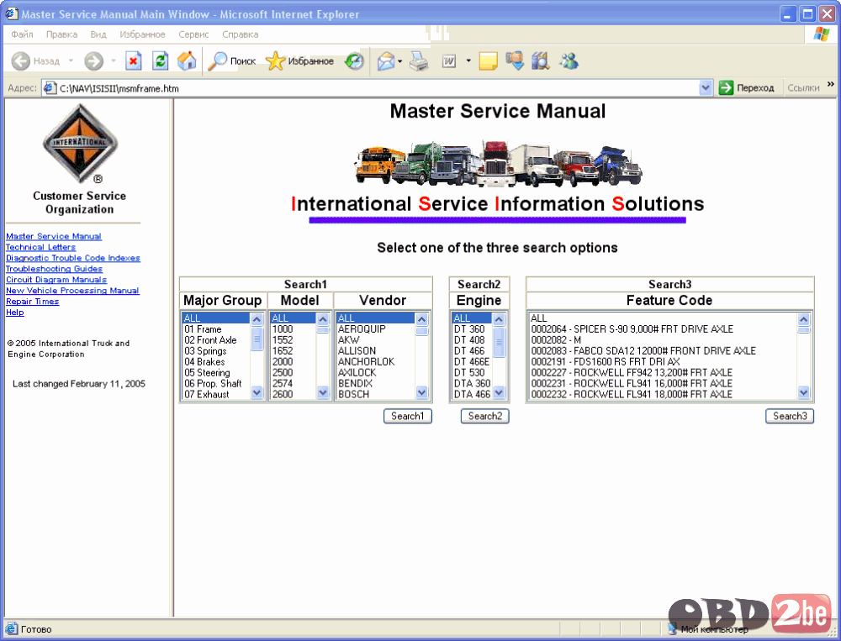Click Feature Code list scroll down arrow
The width and height of the screenshot is (841, 641).
803,393
